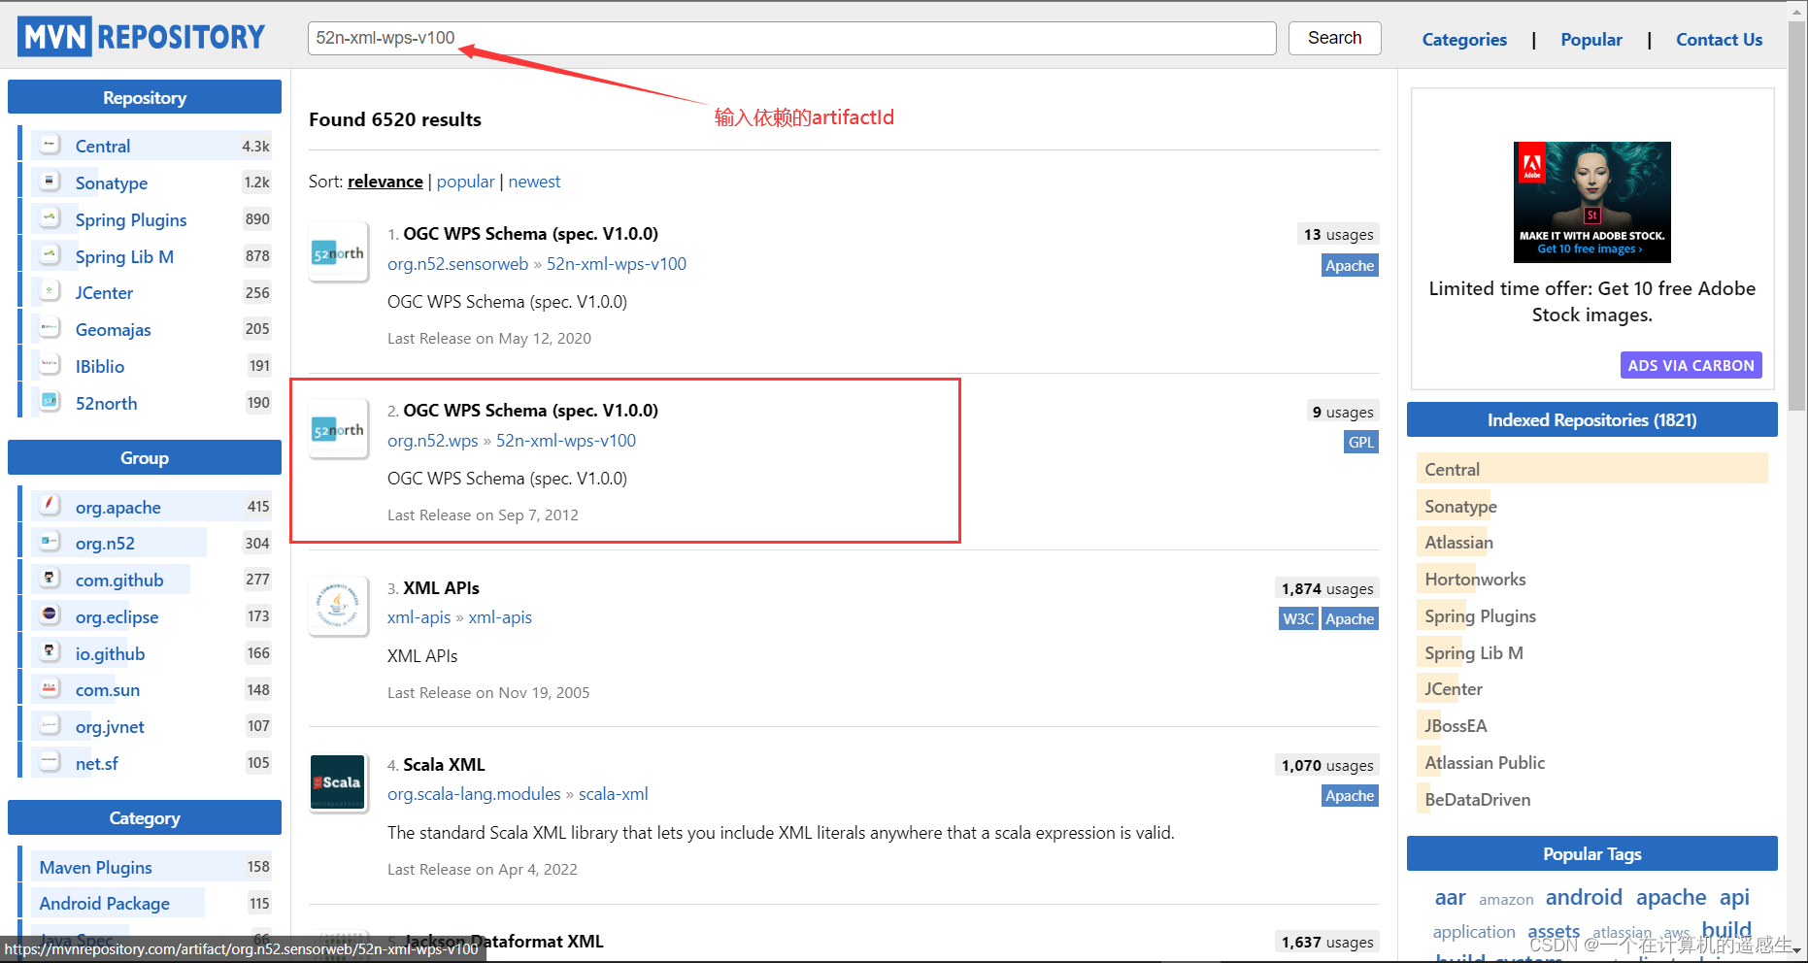
Task: Click the search input field
Action: (x=791, y=38)
